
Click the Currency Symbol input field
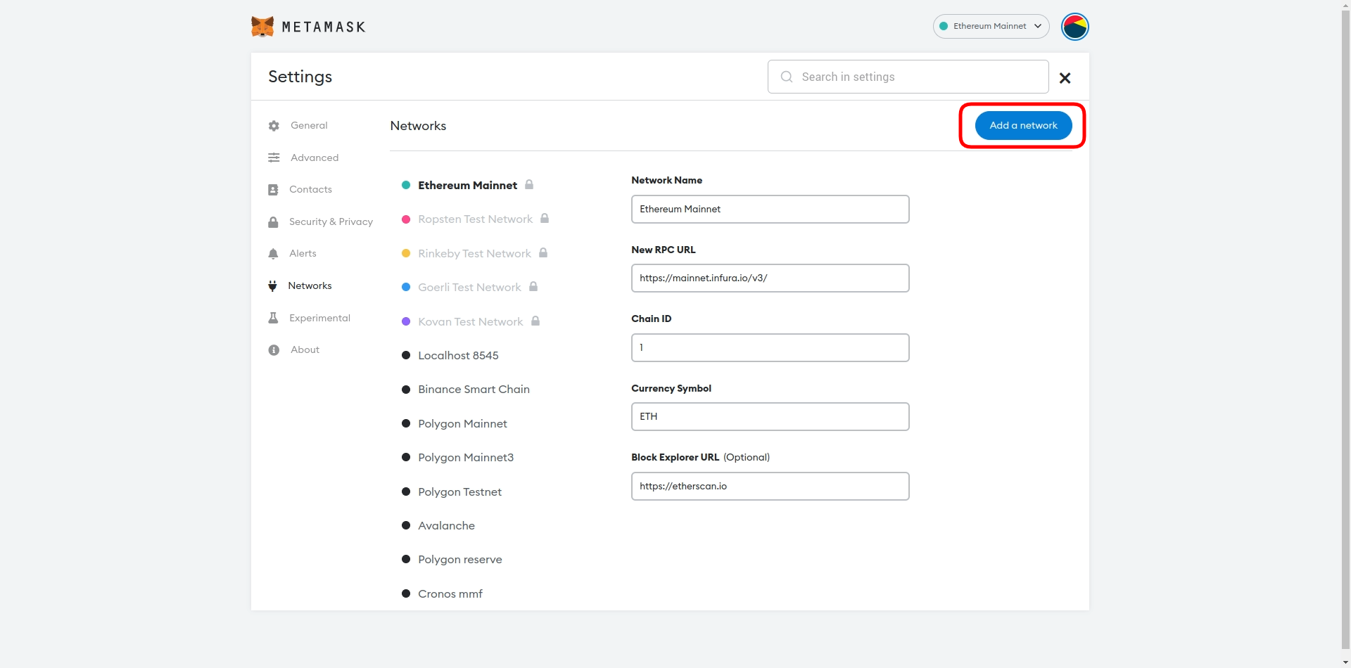click(770, 416)
